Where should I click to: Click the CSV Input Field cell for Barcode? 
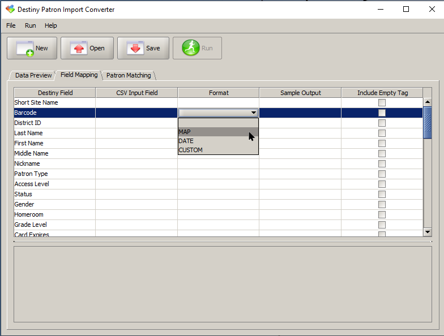click(136, 113)
